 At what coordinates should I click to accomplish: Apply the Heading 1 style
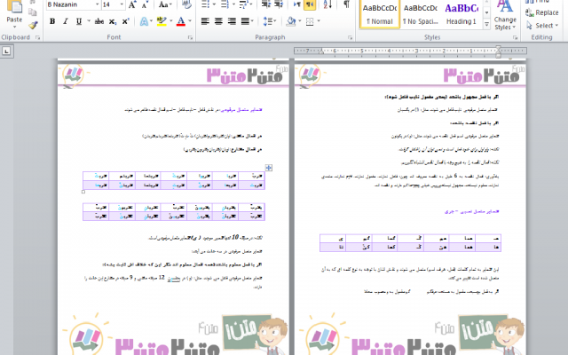tap(461, 14)
